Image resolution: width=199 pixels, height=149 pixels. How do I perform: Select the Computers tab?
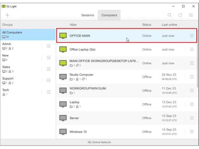(x=109, y=15)
